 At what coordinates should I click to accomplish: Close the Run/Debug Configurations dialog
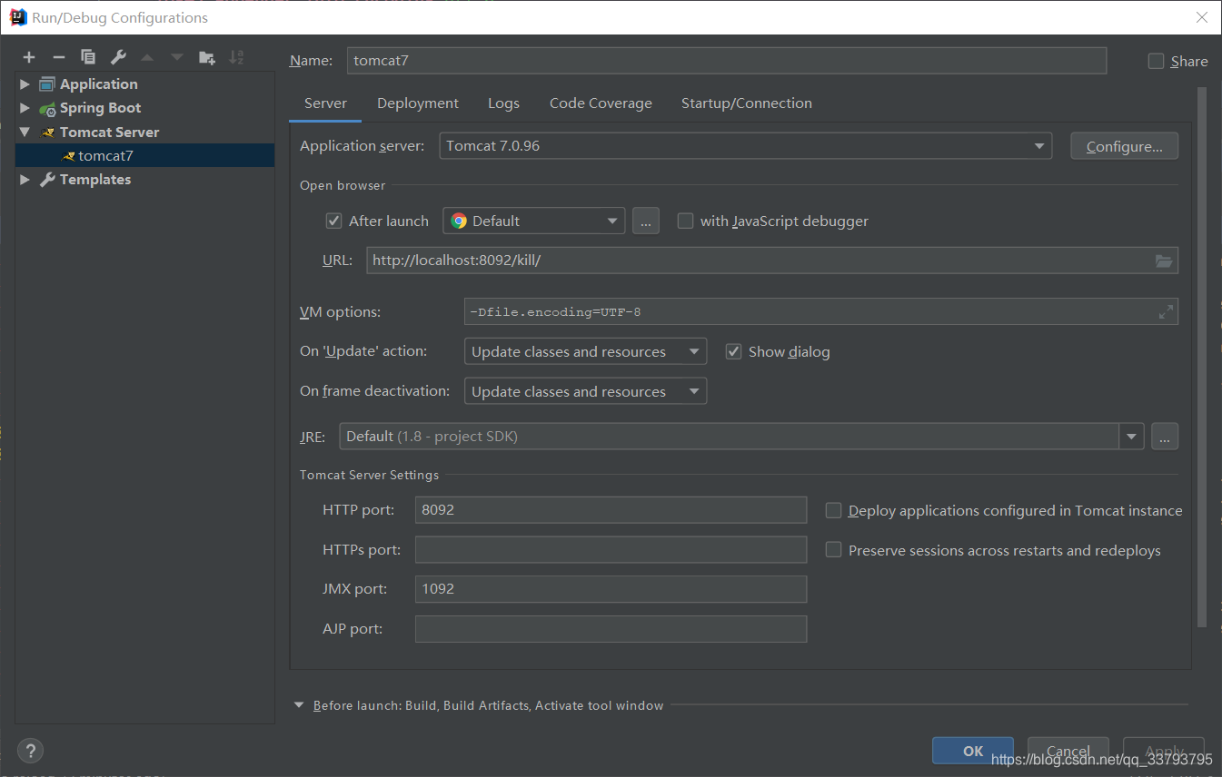click(1202, 17)
